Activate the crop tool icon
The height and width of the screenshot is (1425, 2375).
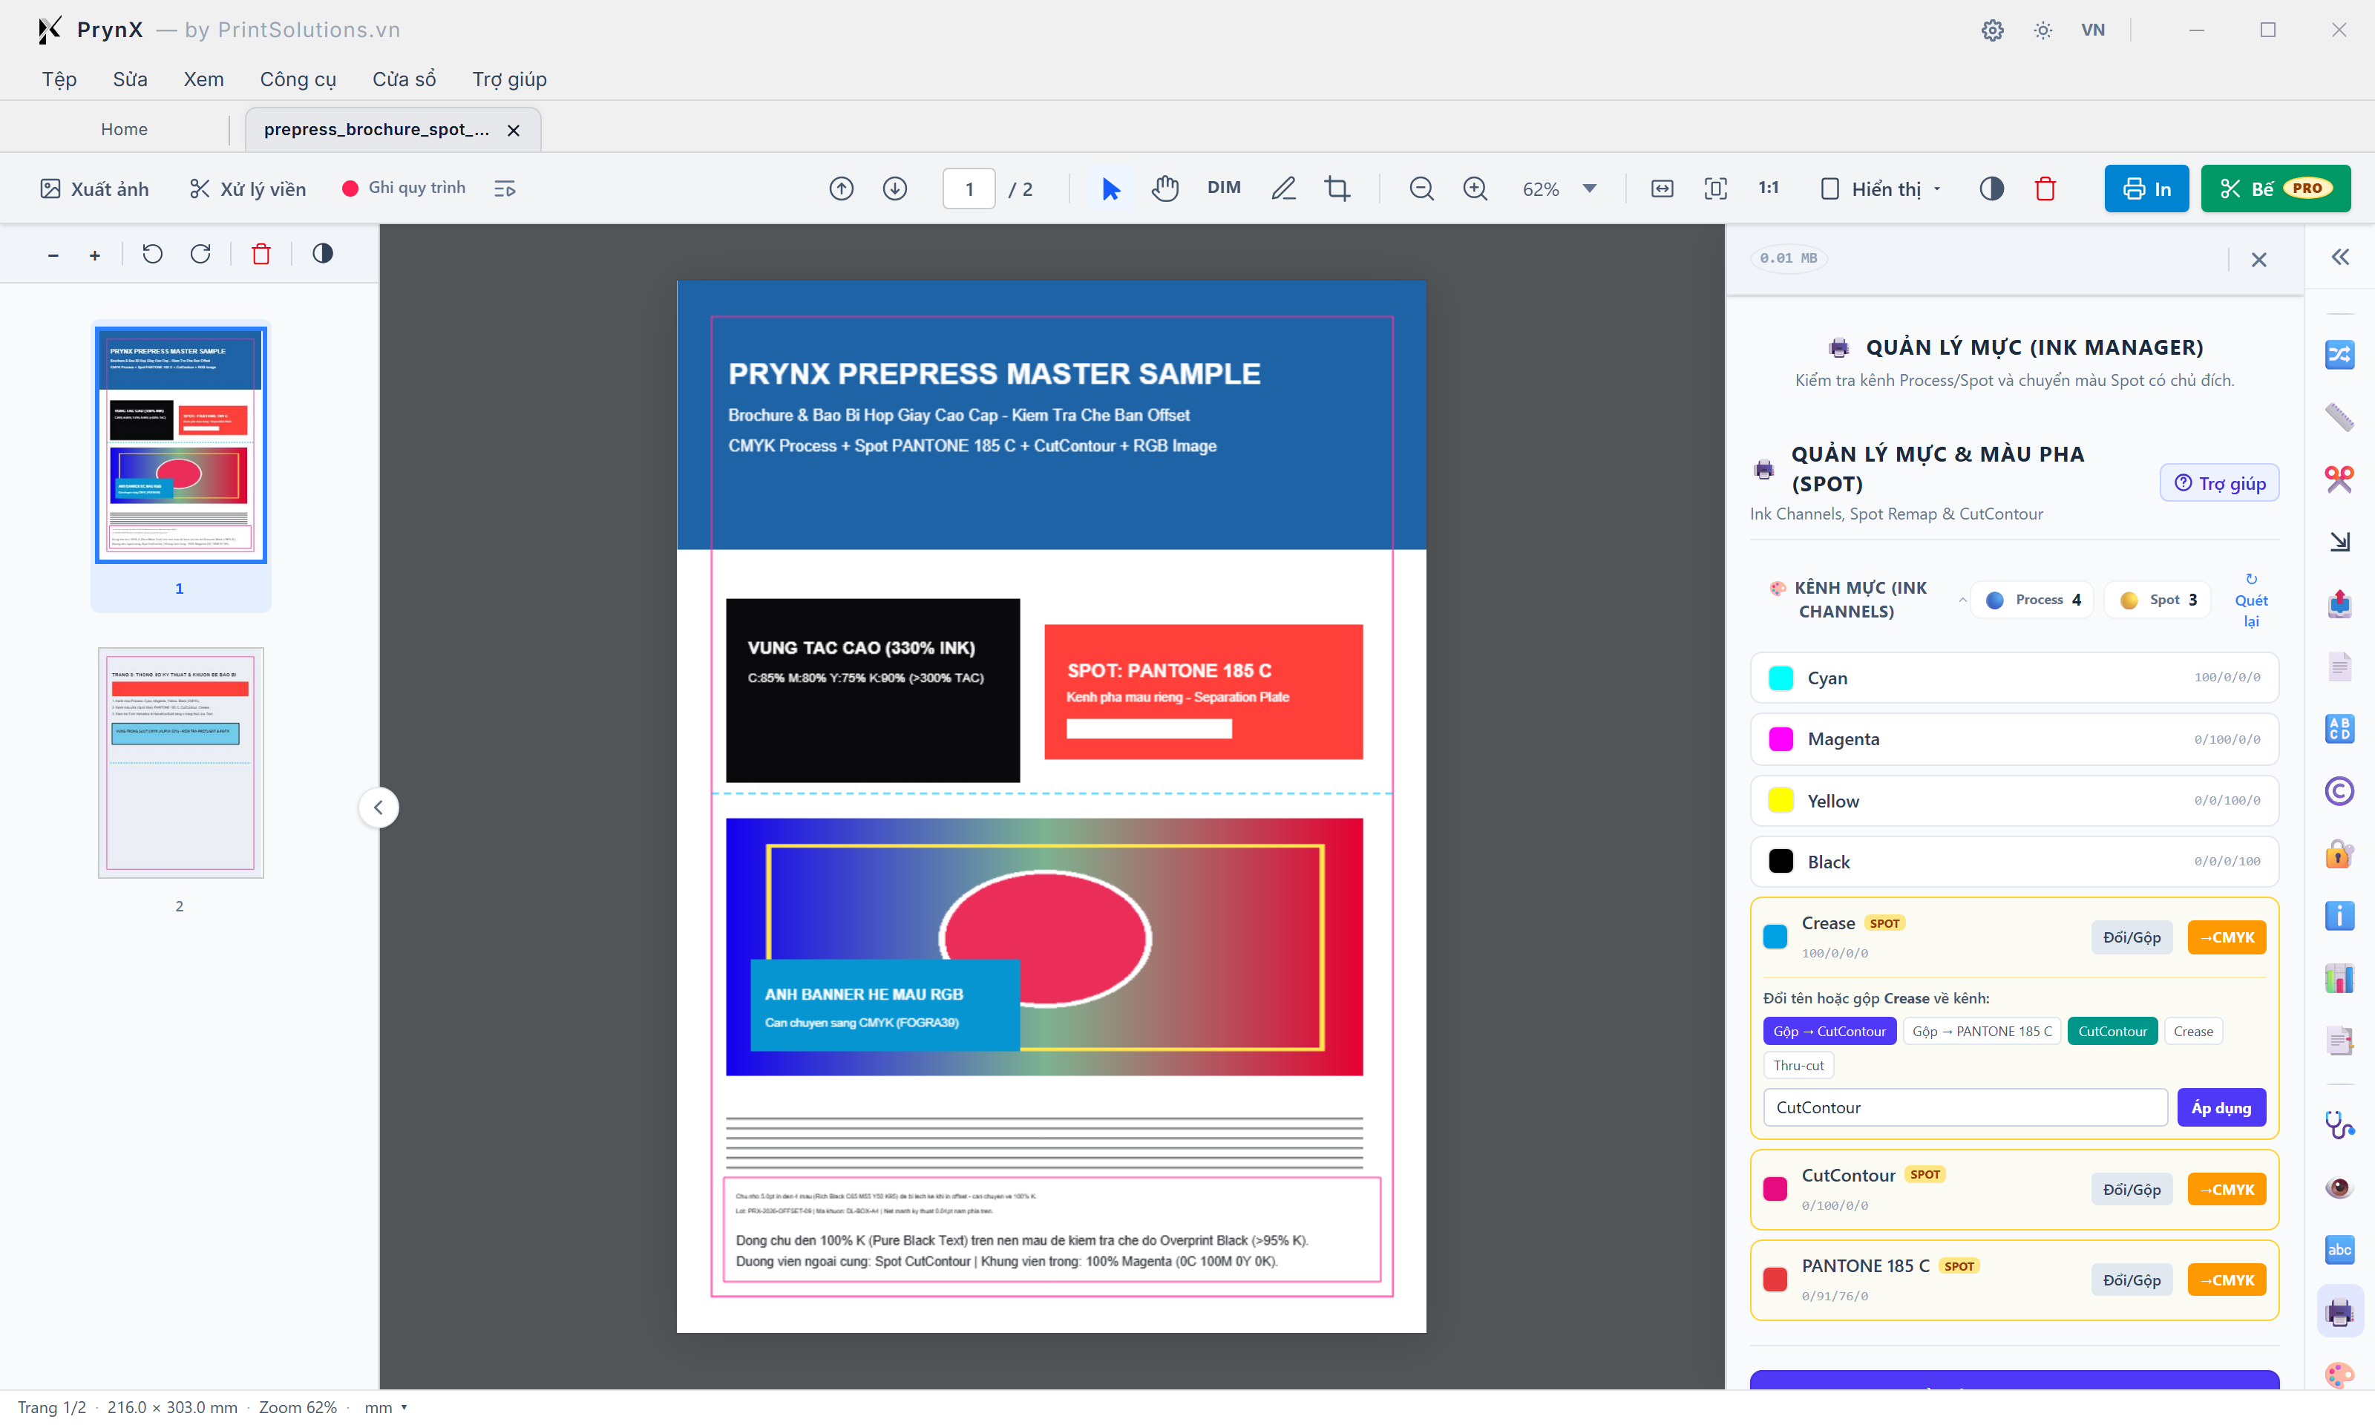coord(1336,189)
